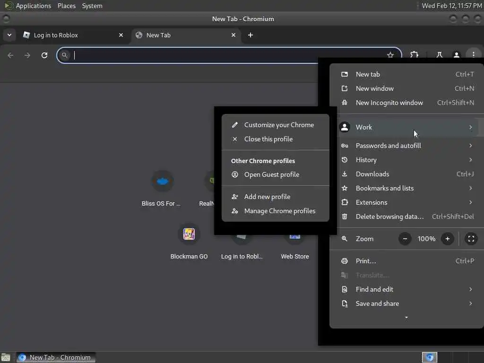Expand Save and share submenu

407,304
